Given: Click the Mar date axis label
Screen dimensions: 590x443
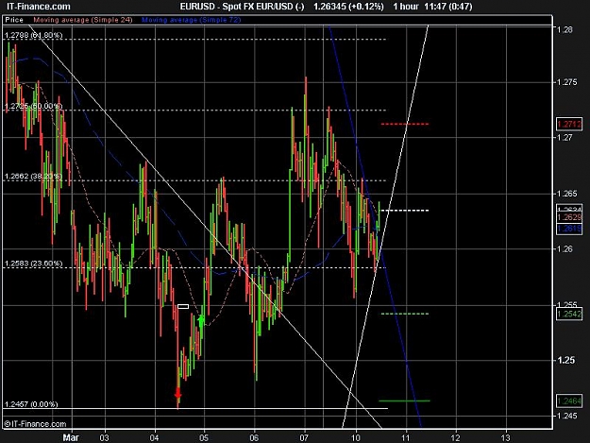Looking at the screenshot, I should point(71,437).
